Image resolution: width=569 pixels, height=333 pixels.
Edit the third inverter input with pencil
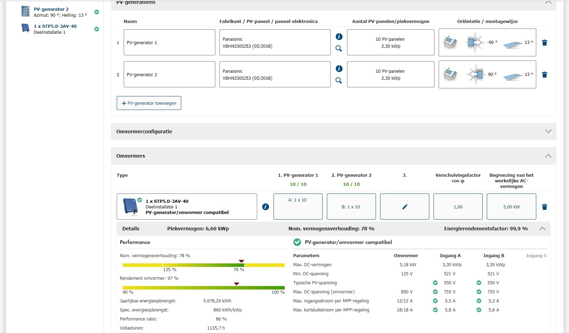coord(405,207)
